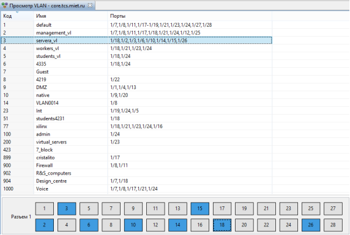The height and width of the screenshot is (235, 350).
Task: Select the cristalito VLAN row
Action: (x=136, y=157)
